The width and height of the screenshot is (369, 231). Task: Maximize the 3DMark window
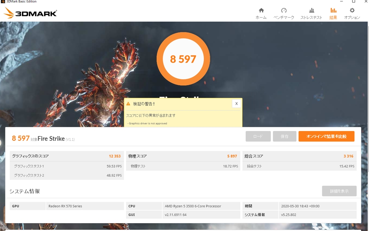(x=354, y=1)
